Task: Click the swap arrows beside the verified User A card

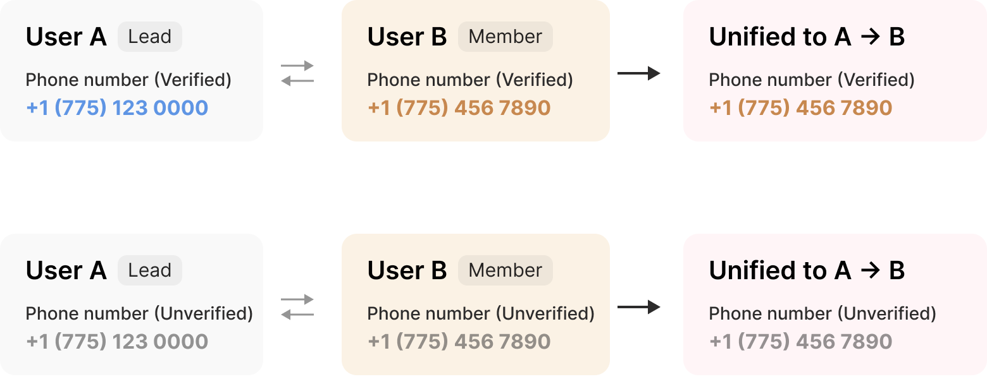Action: tap(297, 73)
